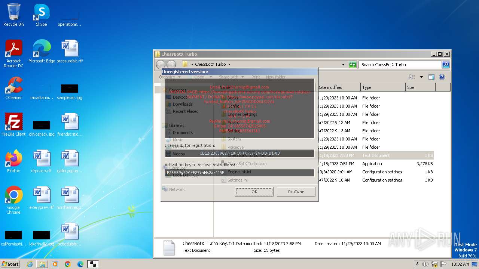Select the everyprev.rtf desktop file

coord(42,198)
